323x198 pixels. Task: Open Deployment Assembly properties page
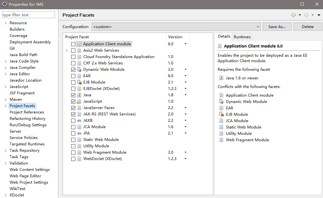point(30,42)
